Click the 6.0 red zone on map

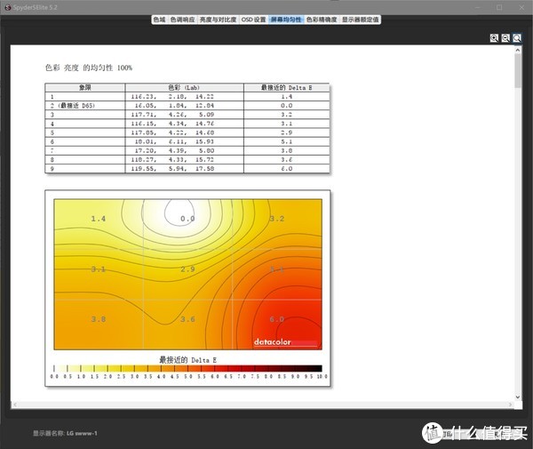pos(276,318)
